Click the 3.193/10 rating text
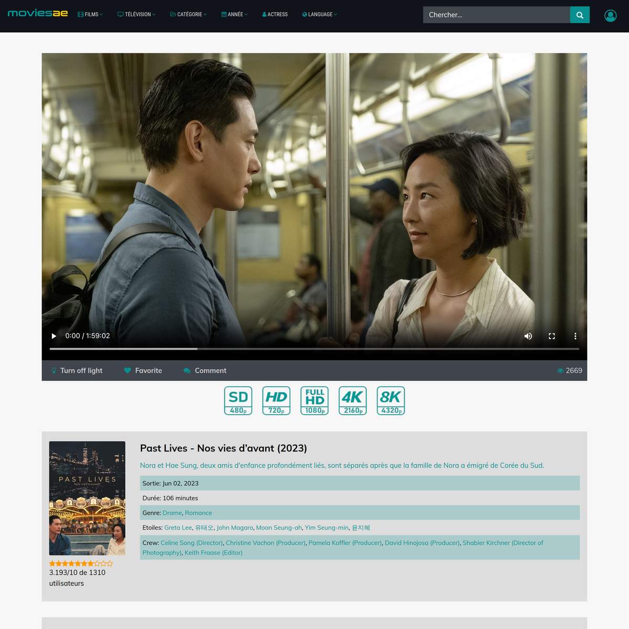 [77, 578]
